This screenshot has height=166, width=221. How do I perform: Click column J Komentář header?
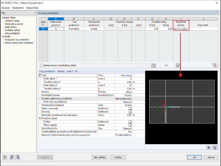click(203, 19)
